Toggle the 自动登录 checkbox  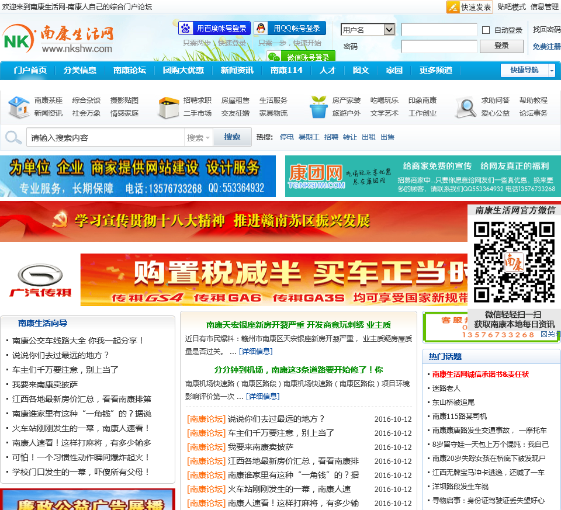[486, 30]
